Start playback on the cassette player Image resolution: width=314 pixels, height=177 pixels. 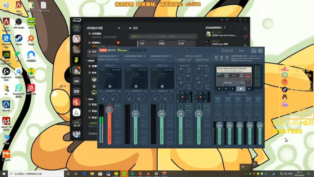(x=232, y=89)
